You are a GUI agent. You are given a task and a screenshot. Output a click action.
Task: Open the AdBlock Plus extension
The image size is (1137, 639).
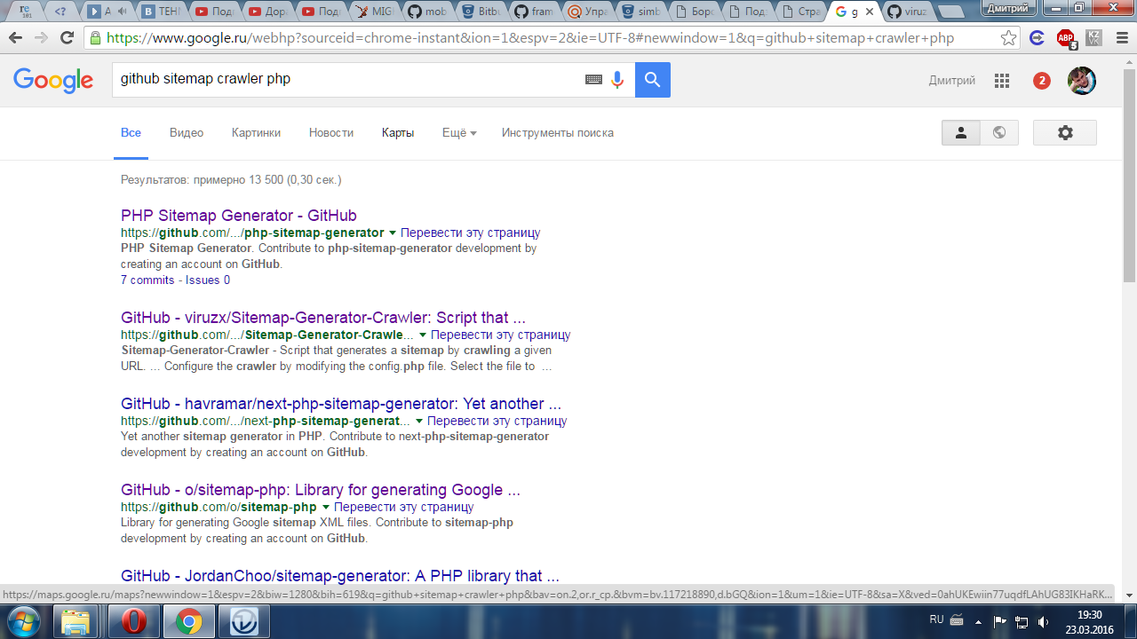pyautogui.click(x=1065, y=38)
